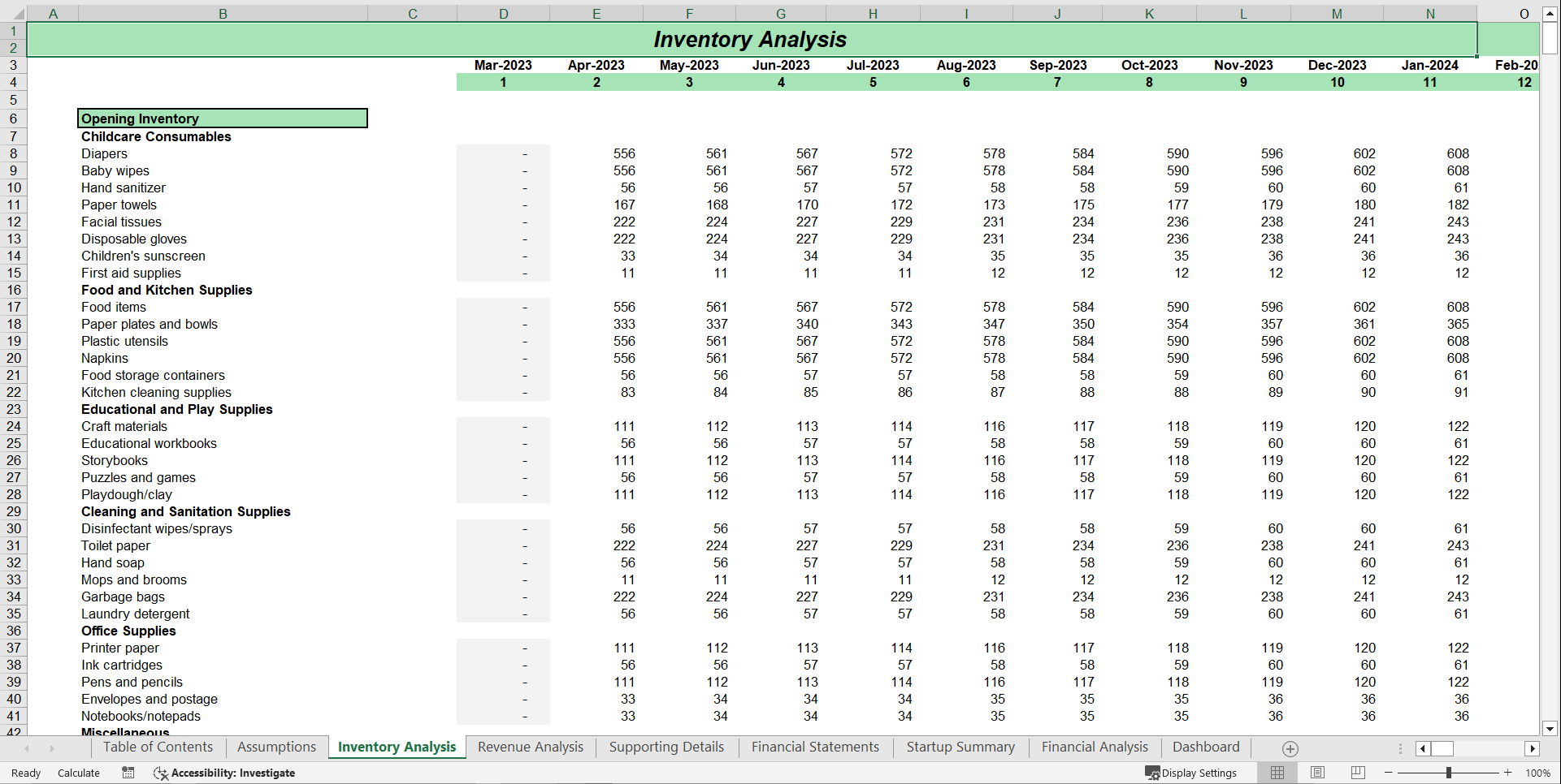Screen dimensions: 1561x784
Task: Click the horizontal scrollbar thumb
Action: (1442, 748)
